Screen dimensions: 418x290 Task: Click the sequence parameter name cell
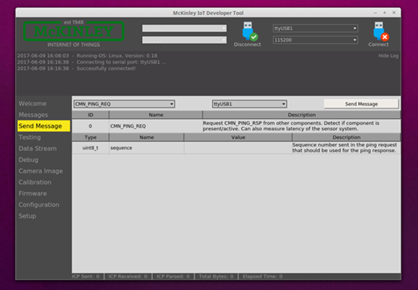(146, 148)
